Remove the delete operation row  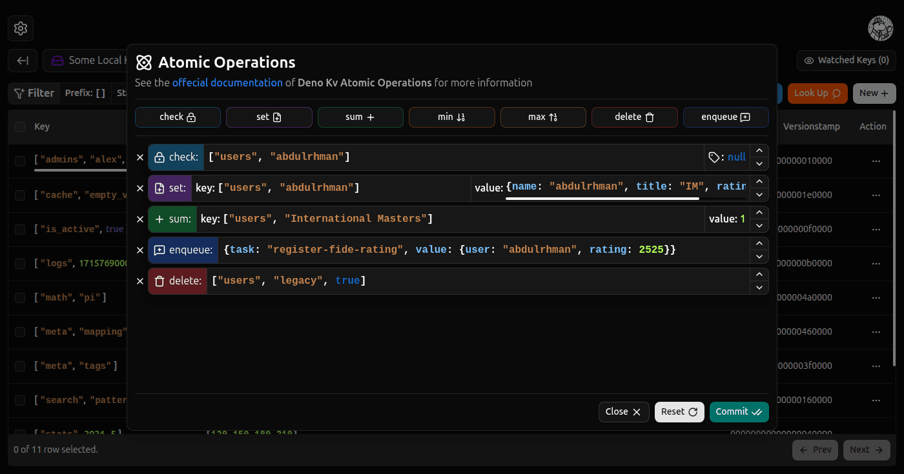140,281
